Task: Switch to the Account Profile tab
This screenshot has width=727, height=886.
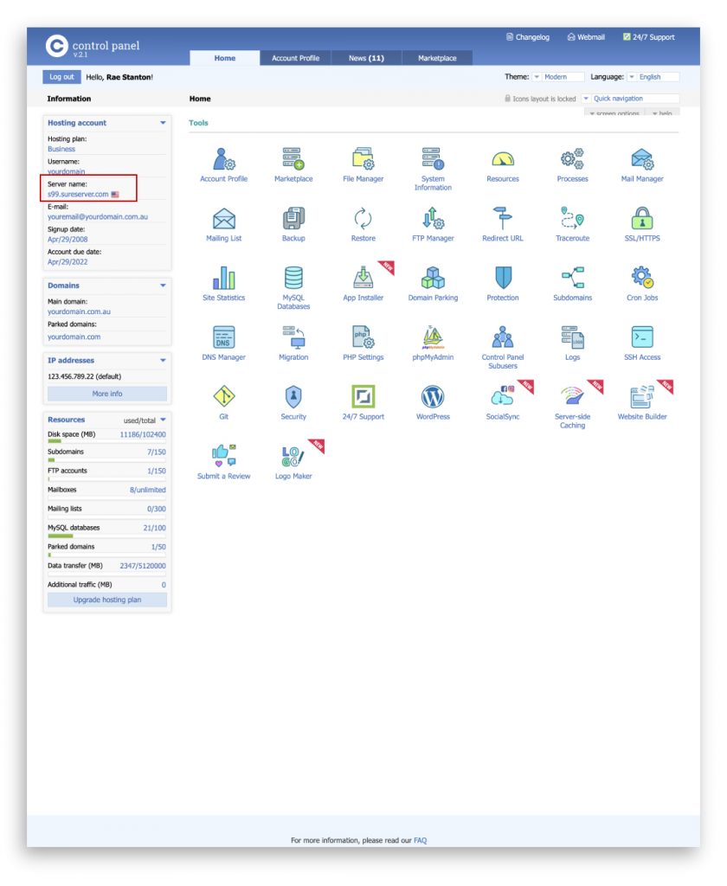Action: pos(295,58)
